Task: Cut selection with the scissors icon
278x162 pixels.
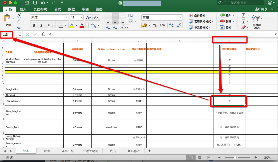Action: pos(19,16)
